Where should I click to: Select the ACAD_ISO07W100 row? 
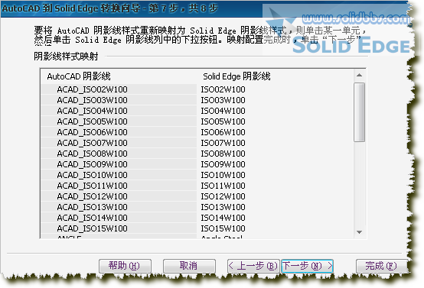point(119,143)
